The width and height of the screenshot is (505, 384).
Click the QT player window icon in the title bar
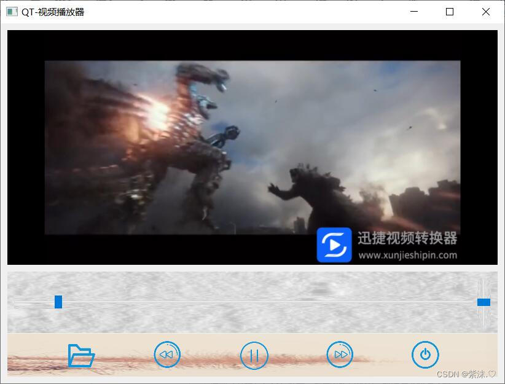(x=12, y=12)
